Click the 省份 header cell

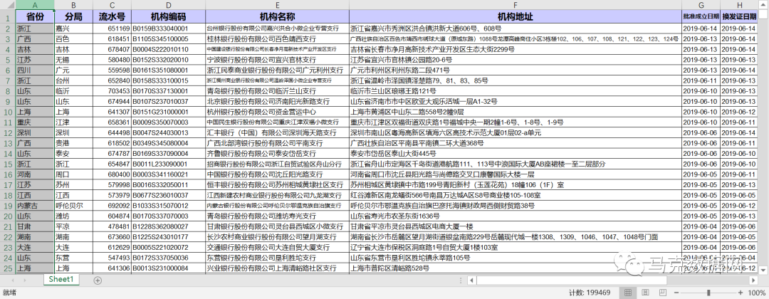(35, 16)
